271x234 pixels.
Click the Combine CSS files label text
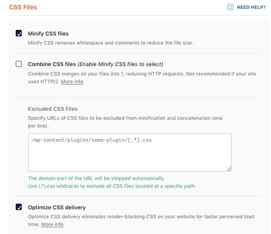pyautogui.click(x=52, y=64)
